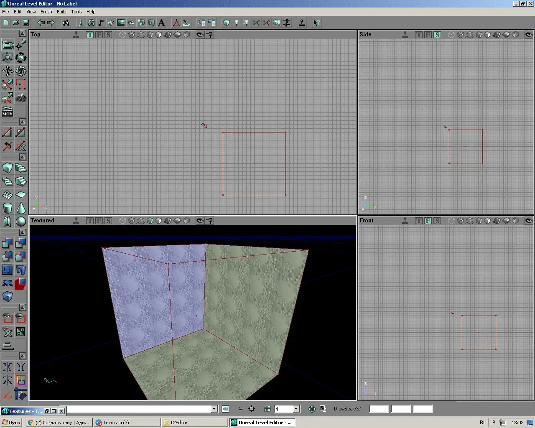Collapse the selection visibility group arrow

(23, 308)
